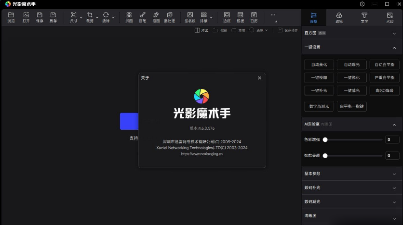The image size is (403, 225).
Task: Click the 色彩增强 slider handle
Action: click(x=325, y=140)
